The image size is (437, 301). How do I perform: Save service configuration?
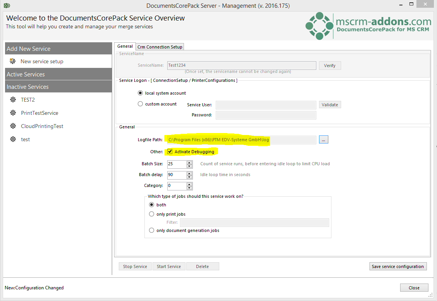398,266
